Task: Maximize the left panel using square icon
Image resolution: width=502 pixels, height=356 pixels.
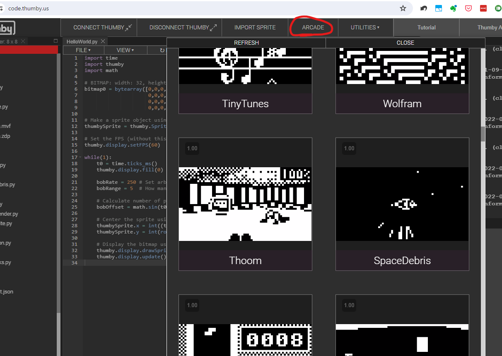Action: [x=56, y=41]
